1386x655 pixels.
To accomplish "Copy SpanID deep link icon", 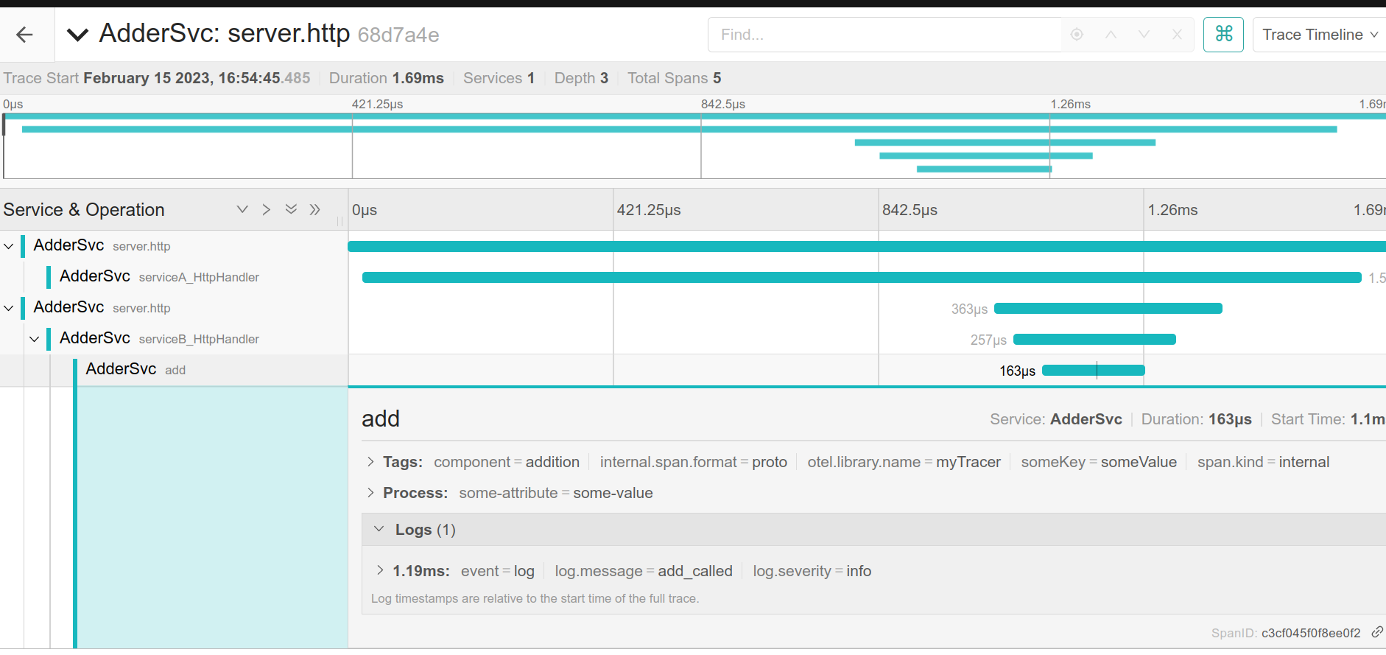I will pyautogui.click(x=1376, y=632).
